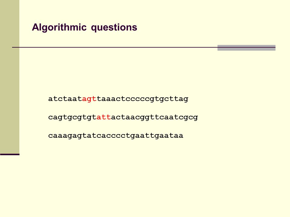Viewport: 290px width, 217px height.
Task: Select the red 'agt' segment in first sequence
Action: (89, 99)
